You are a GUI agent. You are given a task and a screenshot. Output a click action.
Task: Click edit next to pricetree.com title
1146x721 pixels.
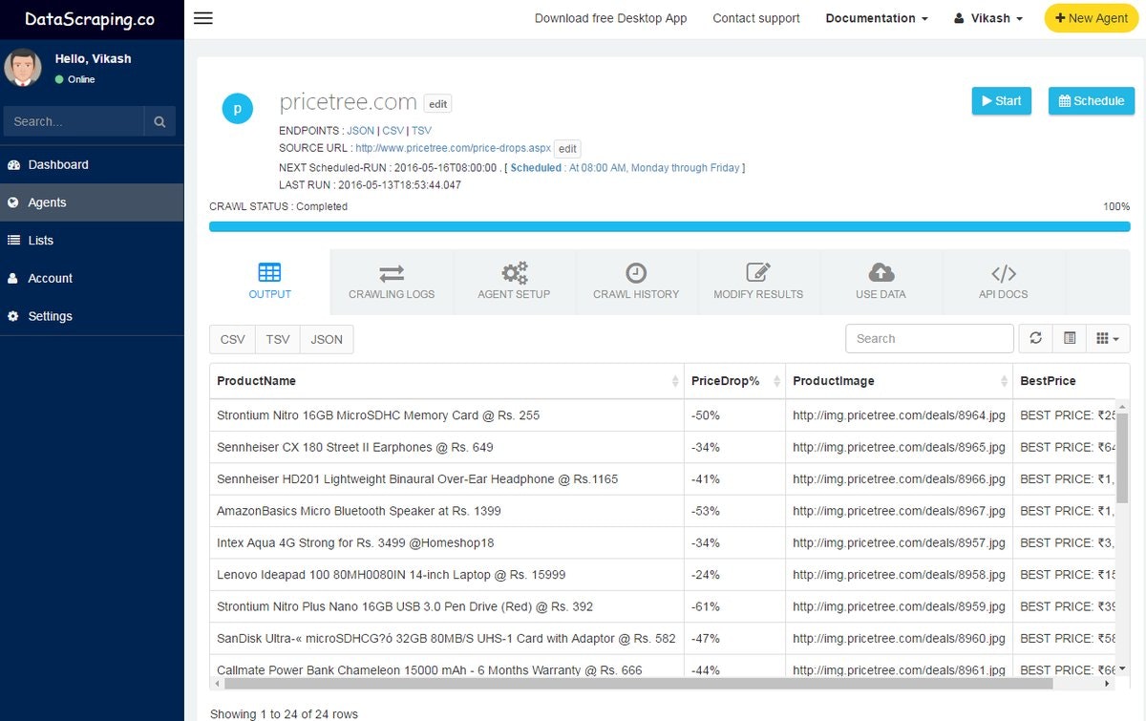pos(437,104)
